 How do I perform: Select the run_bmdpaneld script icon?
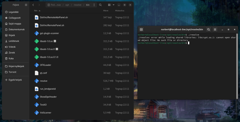(36, 89)
